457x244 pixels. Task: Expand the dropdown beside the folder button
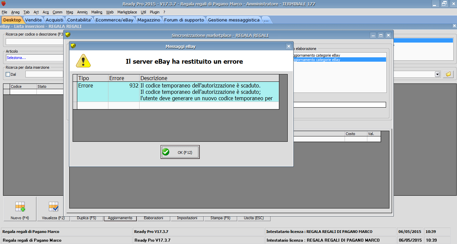pyautogui.click(x=437, y=74)
